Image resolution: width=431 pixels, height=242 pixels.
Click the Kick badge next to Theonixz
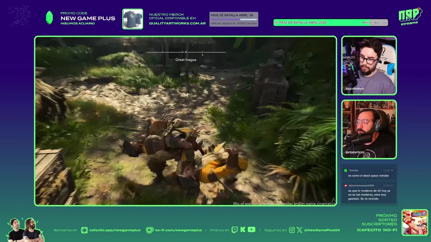tap(345, 170)
